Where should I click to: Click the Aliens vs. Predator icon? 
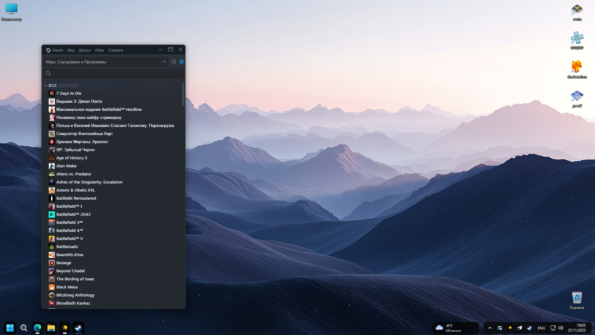(x=52, y=174)
